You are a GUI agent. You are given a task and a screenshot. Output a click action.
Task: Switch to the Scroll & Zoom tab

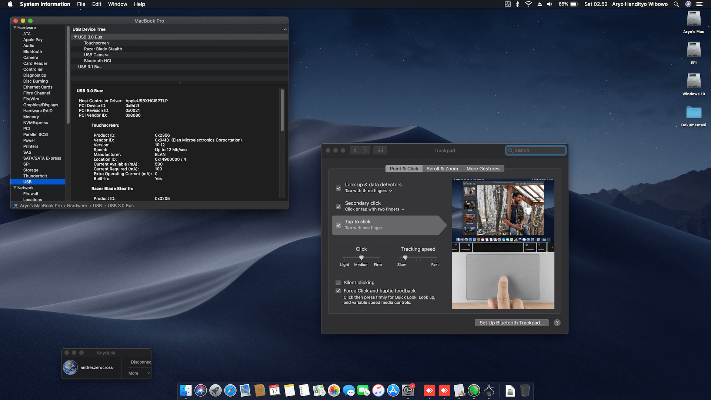pos(442,169)
